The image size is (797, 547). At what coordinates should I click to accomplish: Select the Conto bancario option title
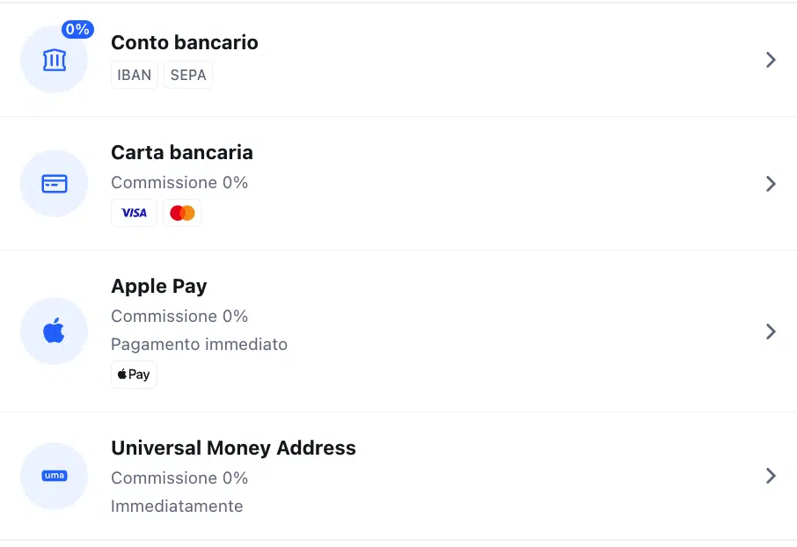tap(185, 43)
